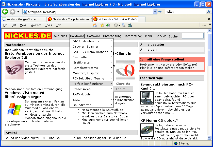Click the grey Forward arrow button
Screen dimensions: 213x147
click(x=12, y=12)
